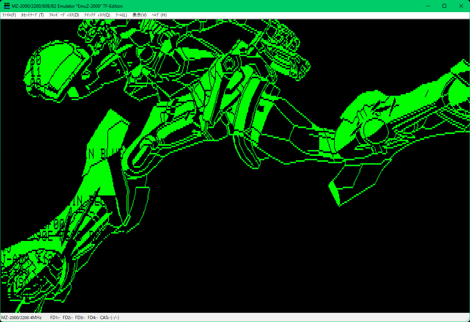The height and width of the screenshot is (322, 470).
Task: Click the FD2:- status entry
Action: (x=68, y=317)
